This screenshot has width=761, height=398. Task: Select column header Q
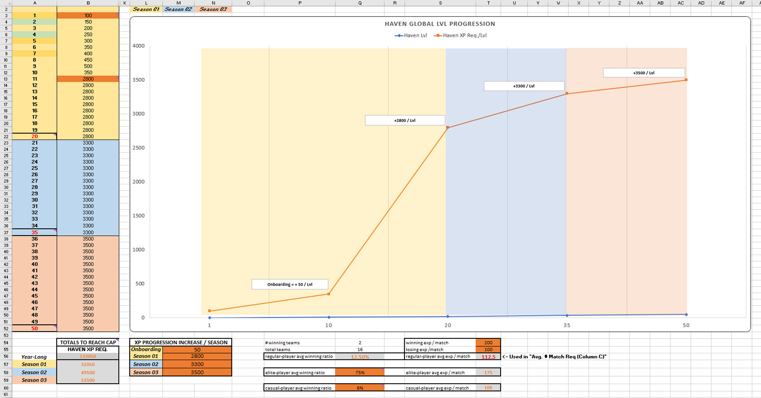point(360,3)
